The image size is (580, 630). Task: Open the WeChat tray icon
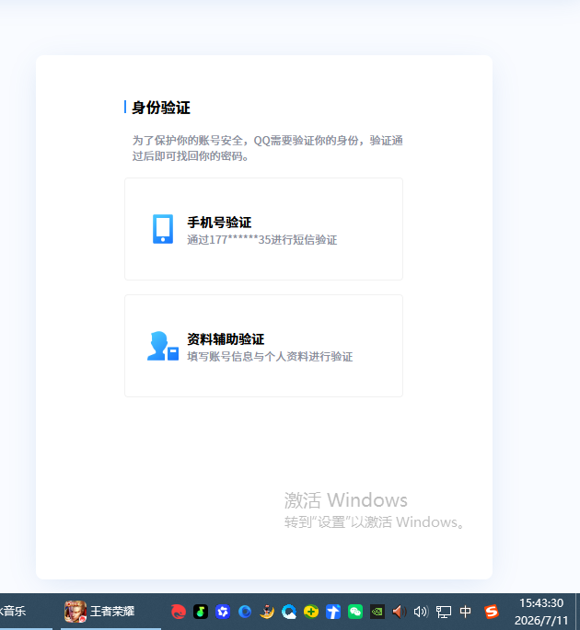[355, 612]
